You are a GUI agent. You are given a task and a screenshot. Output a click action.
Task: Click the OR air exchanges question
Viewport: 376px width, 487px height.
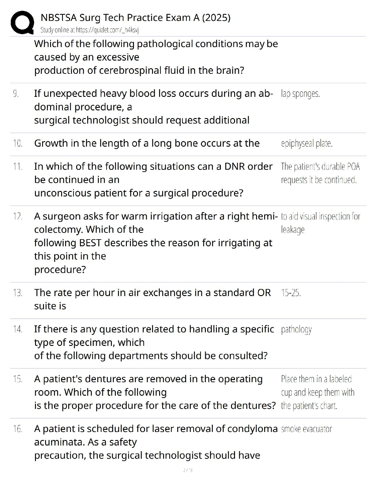pyautogui.click(x=152, y=299)
